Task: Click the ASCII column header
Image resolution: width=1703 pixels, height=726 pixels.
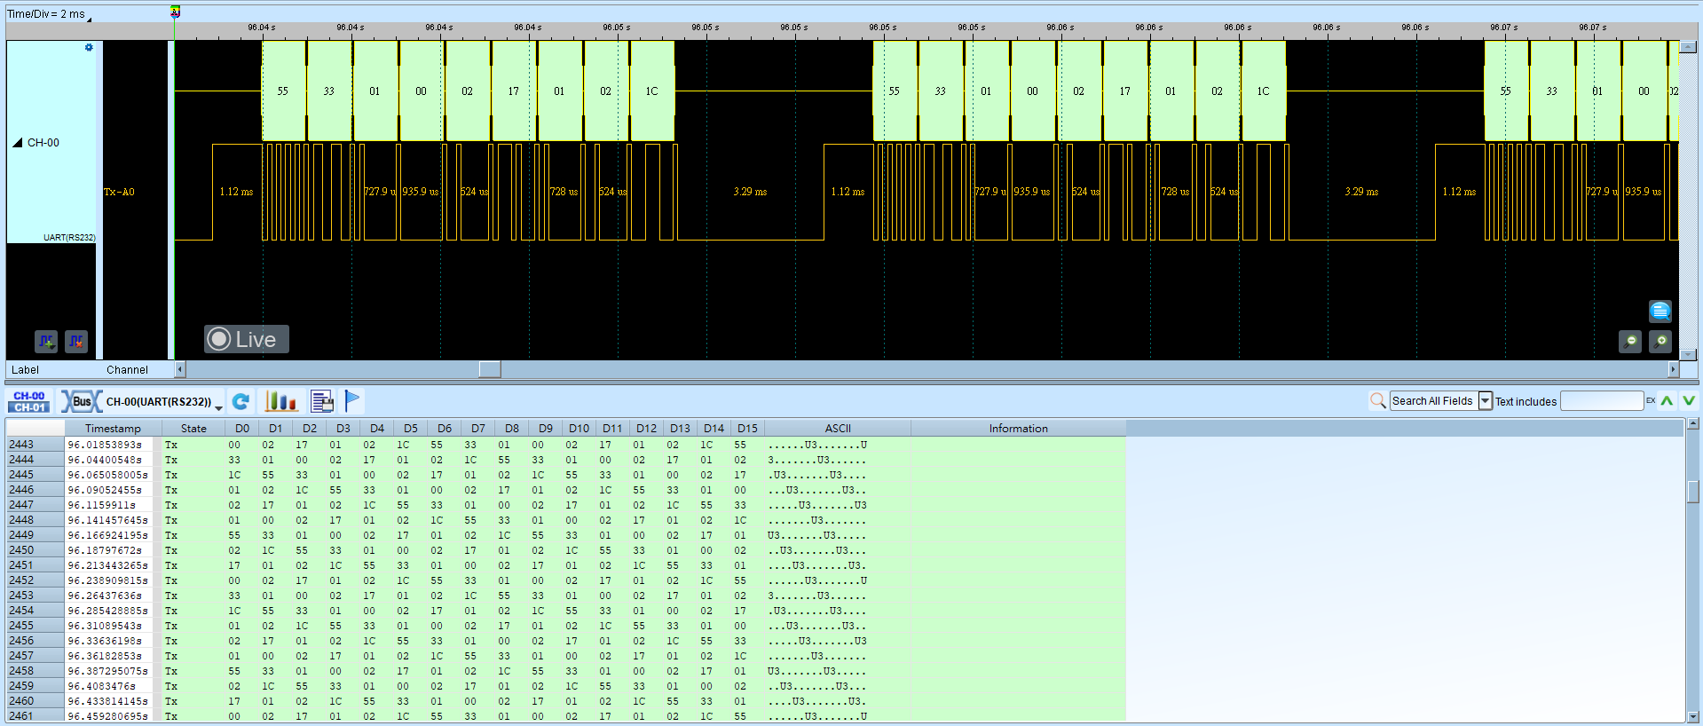Action: [838, 429]
